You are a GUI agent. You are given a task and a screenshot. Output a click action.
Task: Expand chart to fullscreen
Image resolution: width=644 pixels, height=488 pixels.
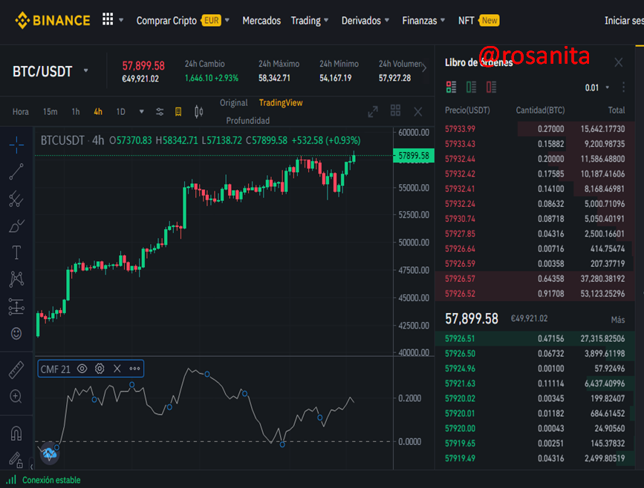[373, 111]
